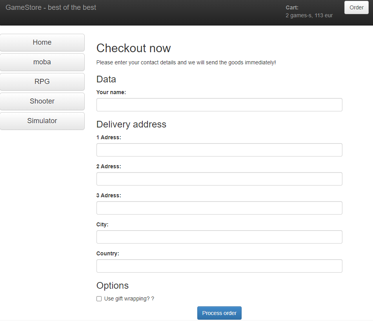
Task: Click into the 3 Adress input field
Action: pyautogui.click(x=219, y=208)
